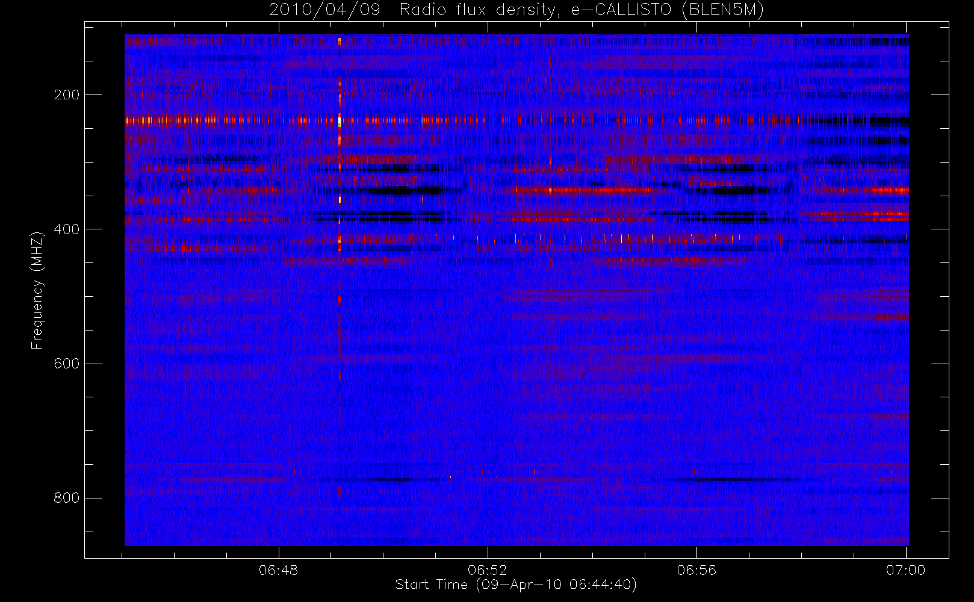Click the 06:48 time tick label

pos(278,570)
